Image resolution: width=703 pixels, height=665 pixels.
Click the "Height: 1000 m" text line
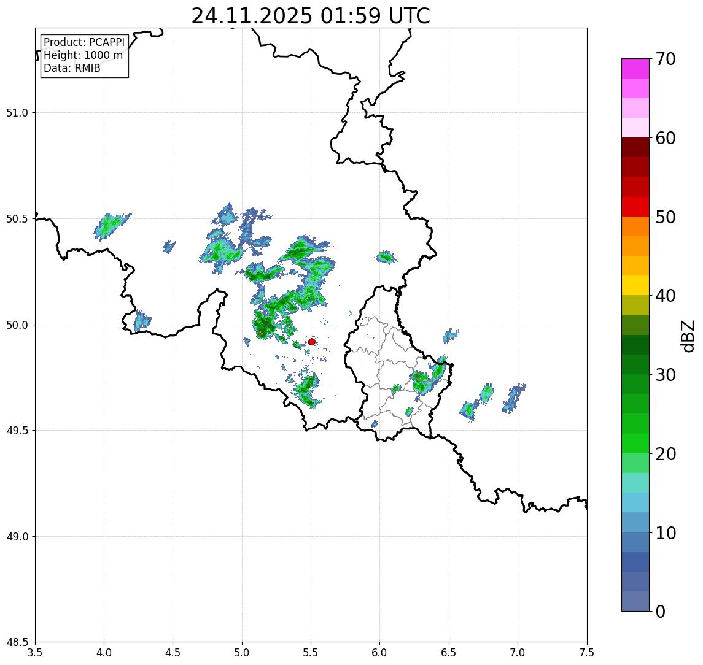pyautogui.click(x=83, y=55)
